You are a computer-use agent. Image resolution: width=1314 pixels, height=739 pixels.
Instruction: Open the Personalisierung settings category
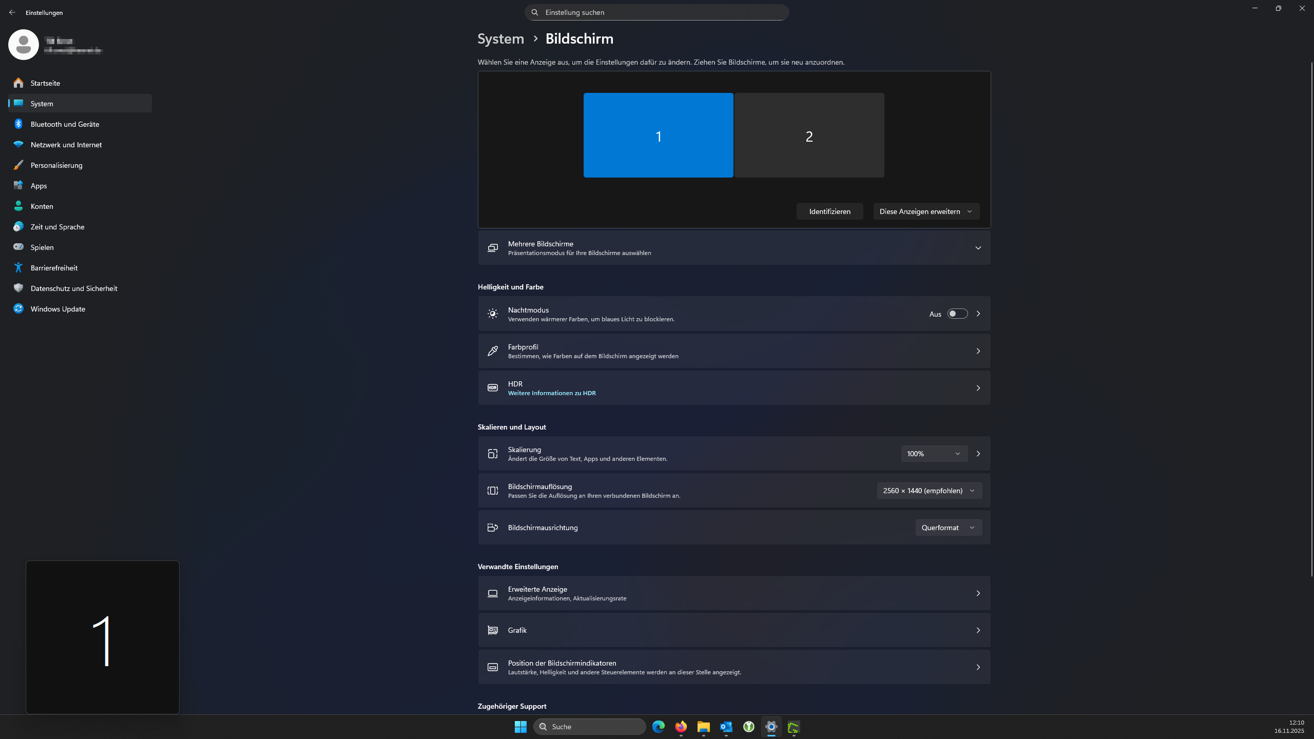coord(56,165)
